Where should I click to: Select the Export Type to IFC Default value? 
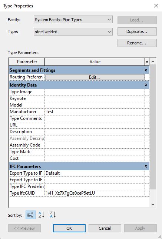[95, 173]
